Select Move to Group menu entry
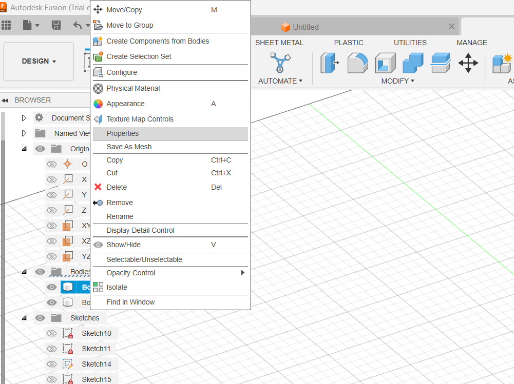This screenshot has width=514, height=384. point(170,25)
